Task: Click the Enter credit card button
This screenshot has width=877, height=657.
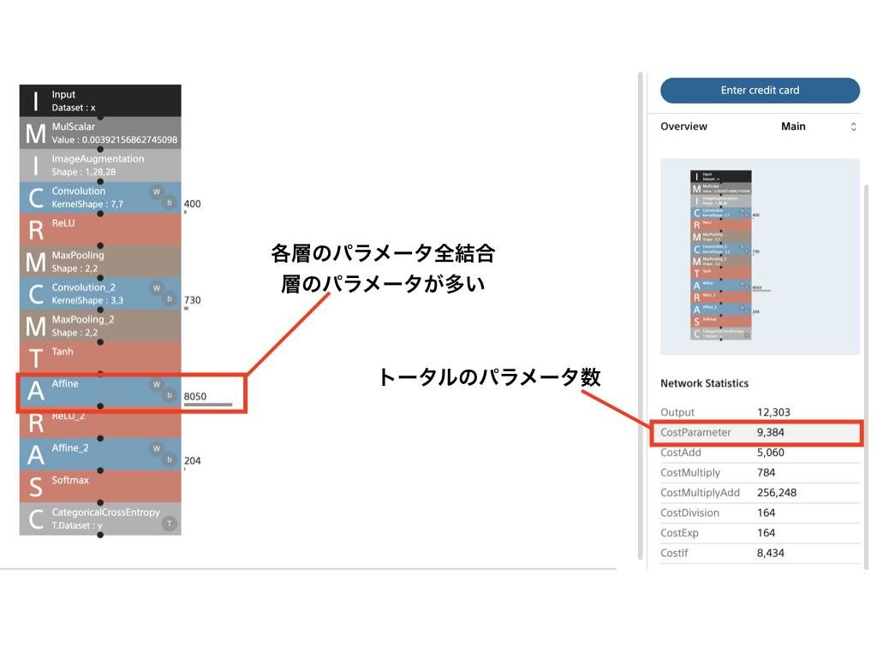Action: click(x=759, y=91)
